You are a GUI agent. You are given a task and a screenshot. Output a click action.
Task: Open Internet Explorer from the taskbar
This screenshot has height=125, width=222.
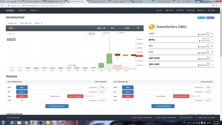point(12,123)
